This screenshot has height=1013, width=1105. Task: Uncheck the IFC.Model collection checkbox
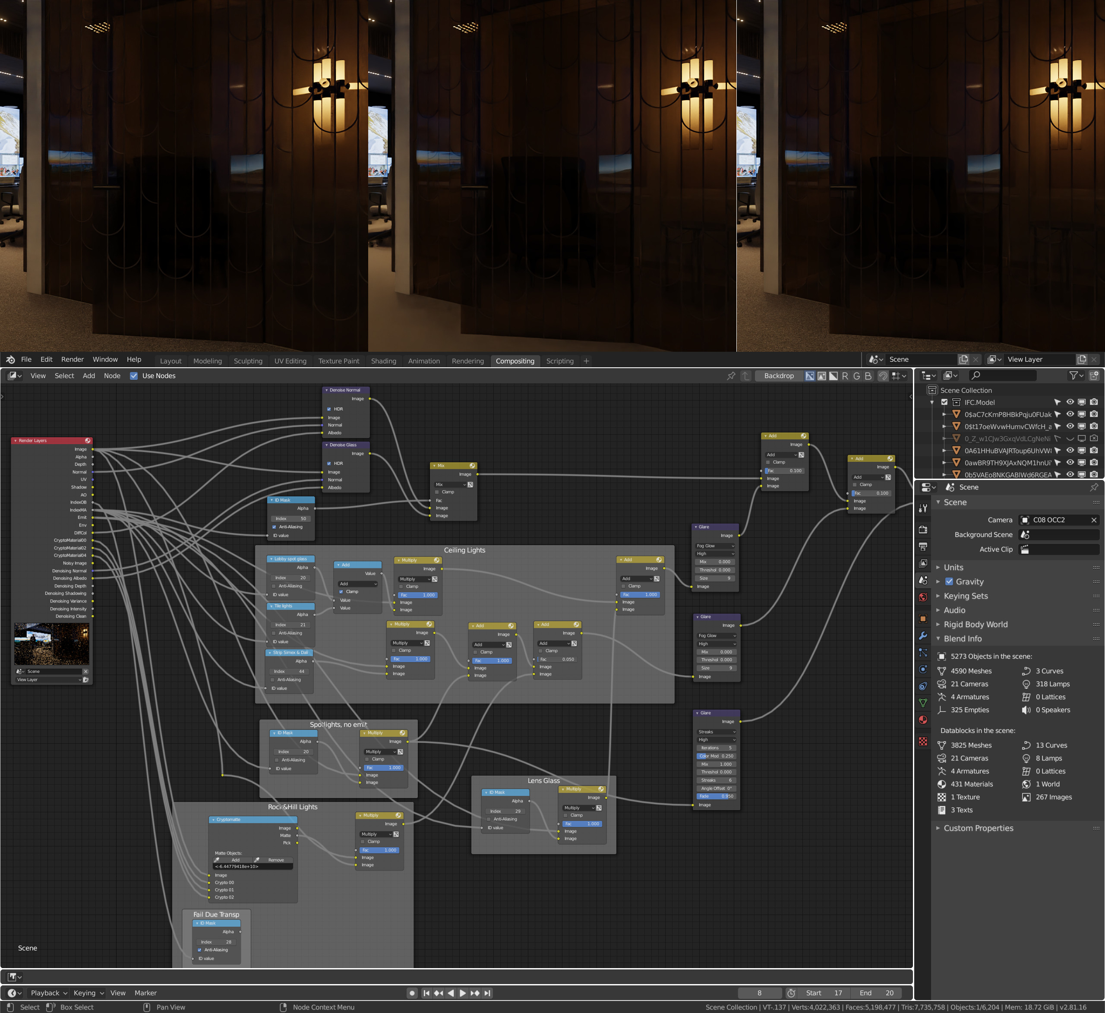(x=944, y=402)
